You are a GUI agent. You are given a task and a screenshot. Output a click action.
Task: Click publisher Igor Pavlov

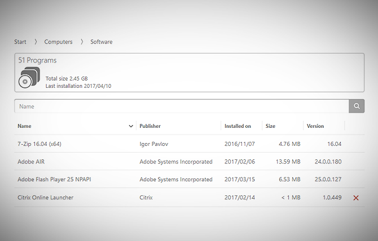(154, 144)
